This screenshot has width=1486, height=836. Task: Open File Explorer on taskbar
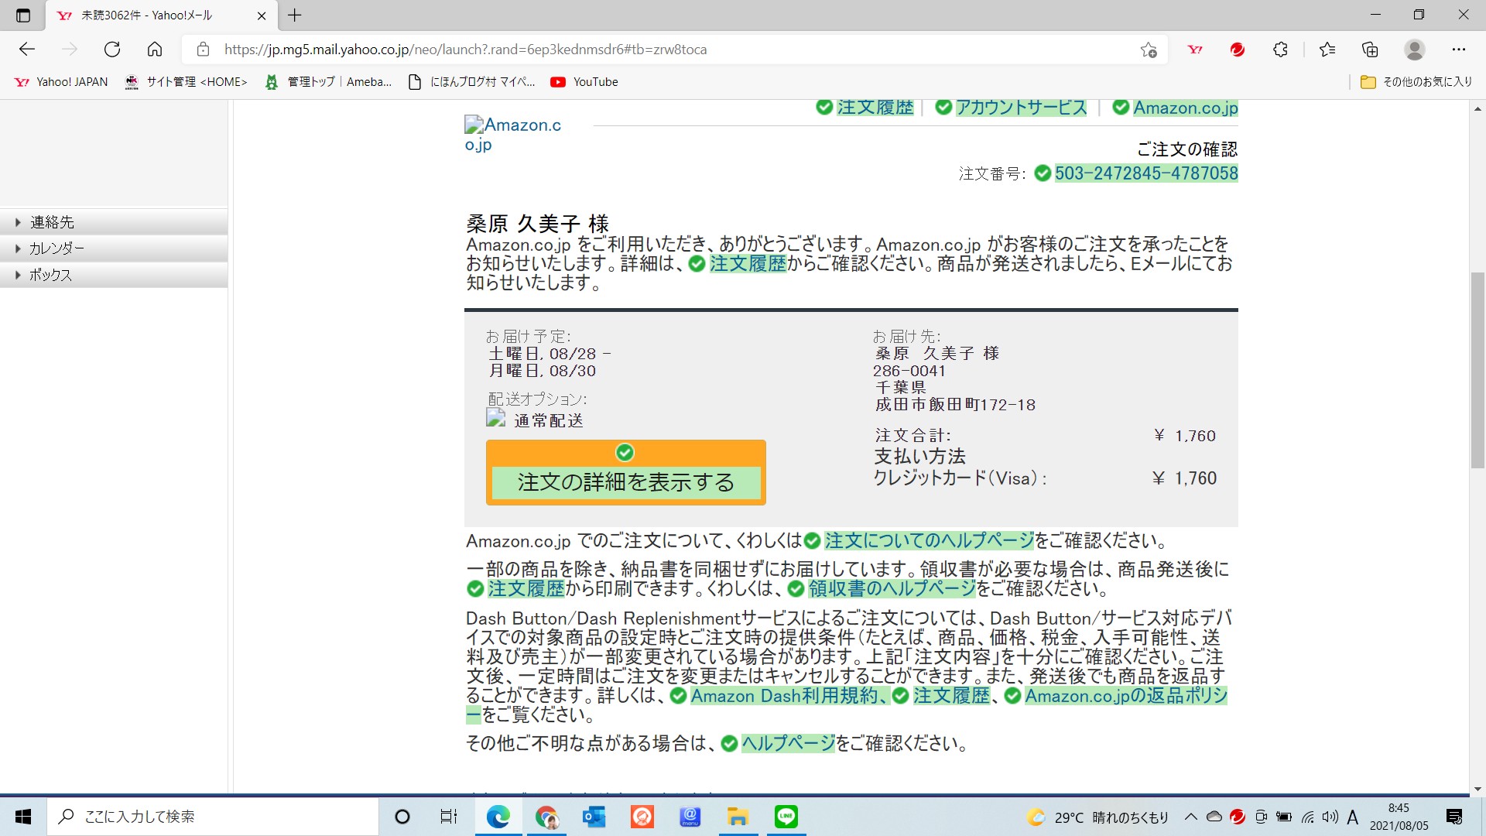point(738,817)
